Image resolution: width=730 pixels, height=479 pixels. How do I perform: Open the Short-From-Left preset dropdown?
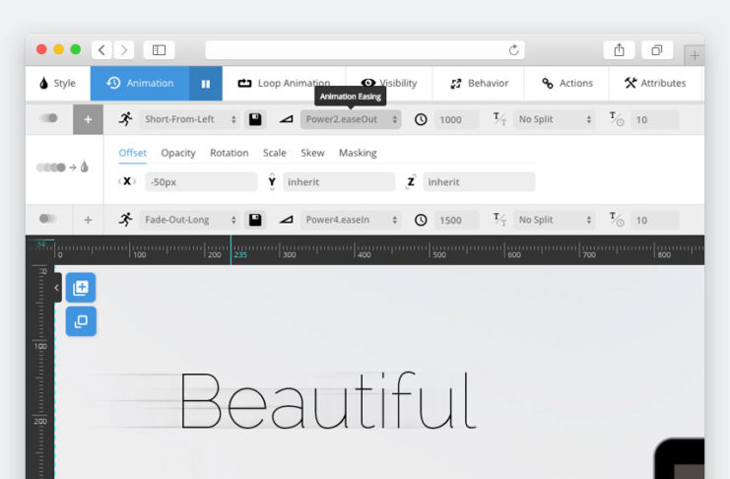(x=190, y=119)
